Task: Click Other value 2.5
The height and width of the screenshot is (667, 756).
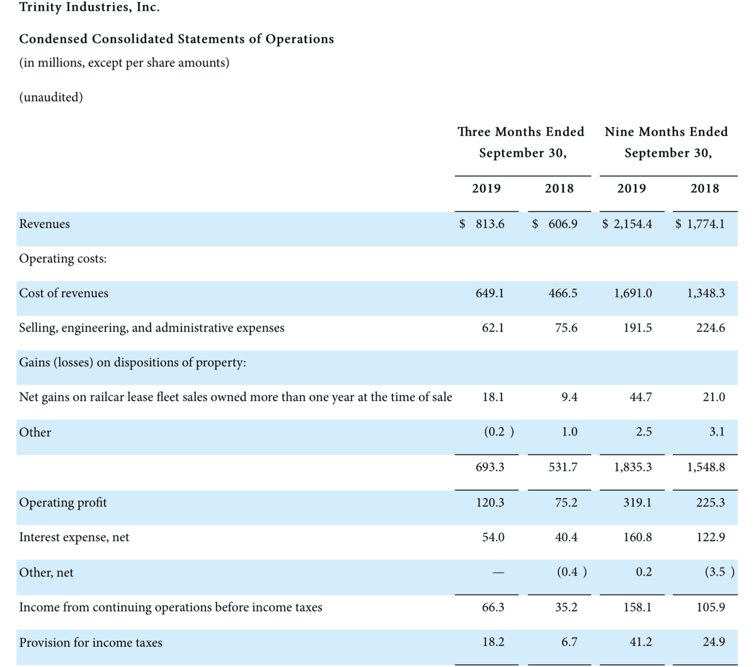Action: coord(644,432)
